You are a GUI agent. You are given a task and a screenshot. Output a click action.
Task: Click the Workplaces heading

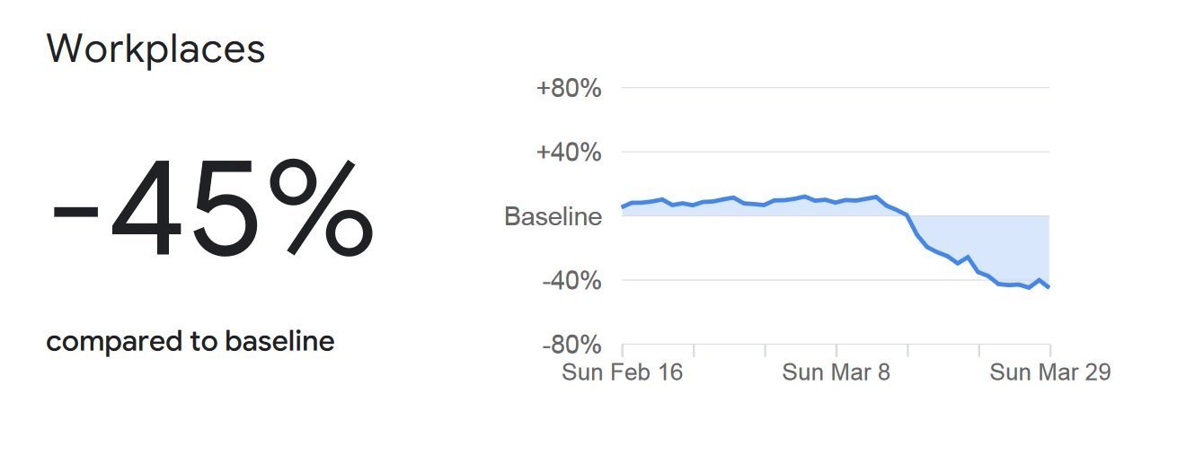click(155, 48)
